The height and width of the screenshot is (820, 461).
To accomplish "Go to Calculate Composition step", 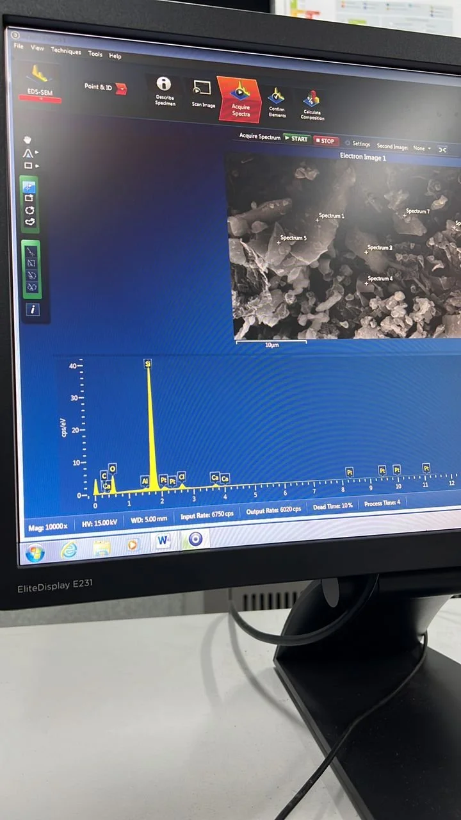I will coord(312,106).
